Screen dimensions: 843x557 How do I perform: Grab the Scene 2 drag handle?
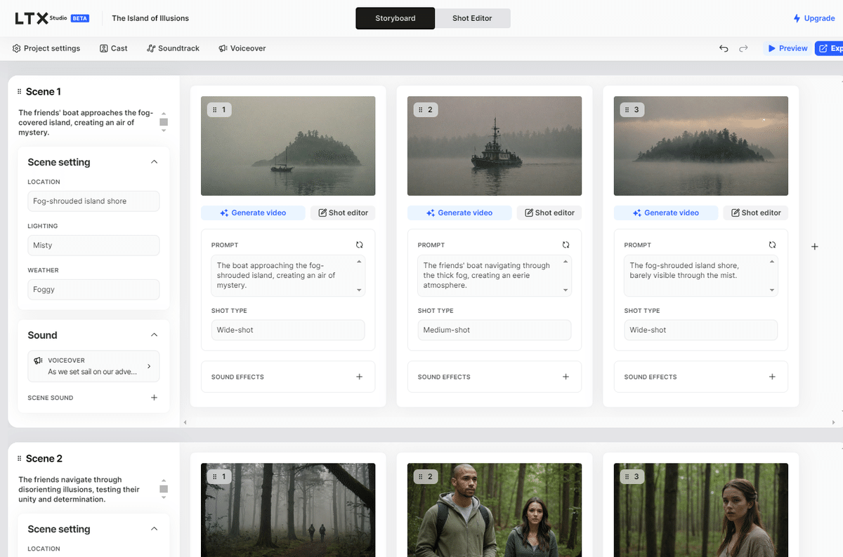(x=20, y=459)
